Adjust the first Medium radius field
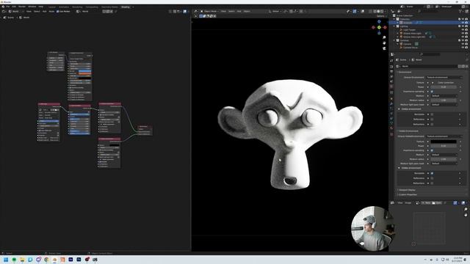470x264 pixels. pyautogui.click(x=444, y=100)
